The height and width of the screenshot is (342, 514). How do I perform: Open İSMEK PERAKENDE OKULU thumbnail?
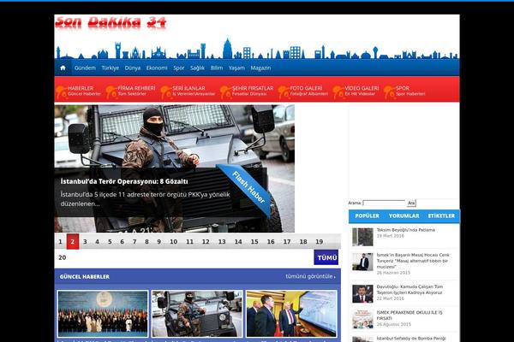(x=362, y=319)
